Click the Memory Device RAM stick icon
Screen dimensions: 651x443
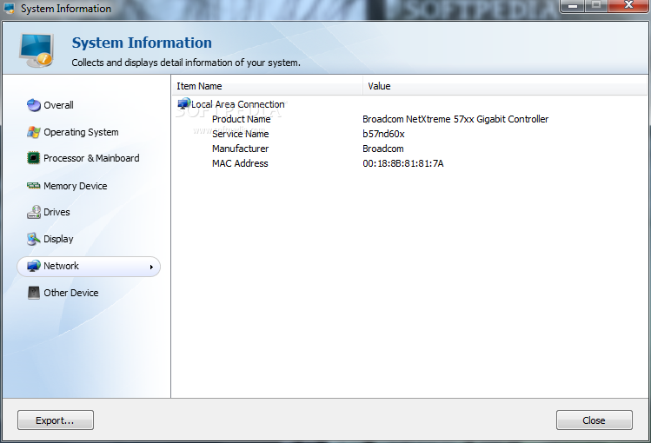point(33,185)
